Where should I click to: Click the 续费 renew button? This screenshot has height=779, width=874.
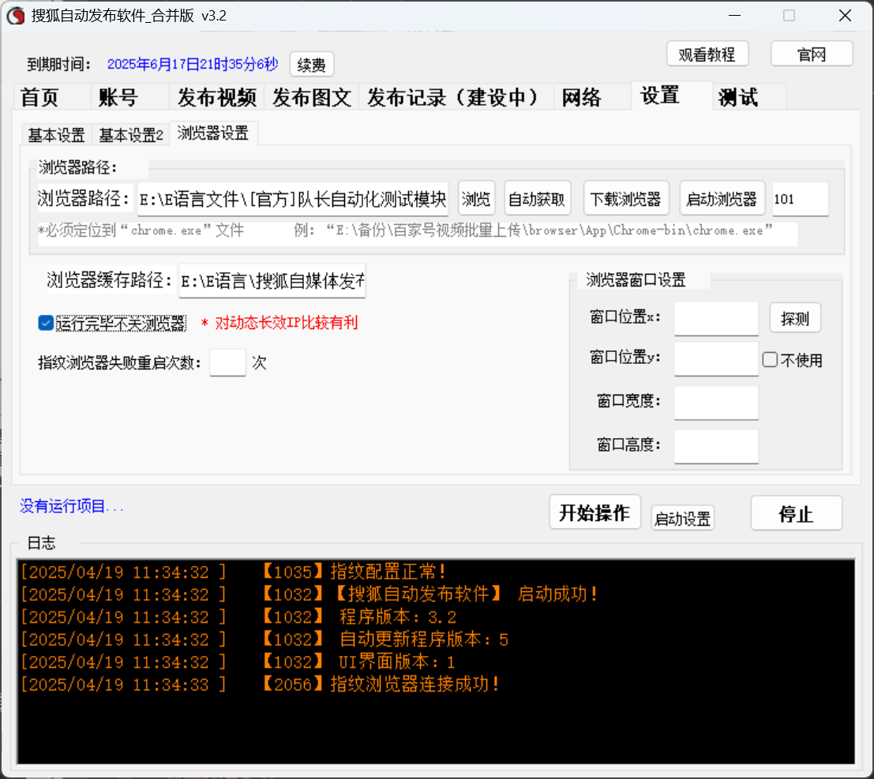point(312,65)
